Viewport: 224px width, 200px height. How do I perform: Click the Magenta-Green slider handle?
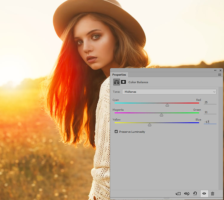click(x=161, y=115)
